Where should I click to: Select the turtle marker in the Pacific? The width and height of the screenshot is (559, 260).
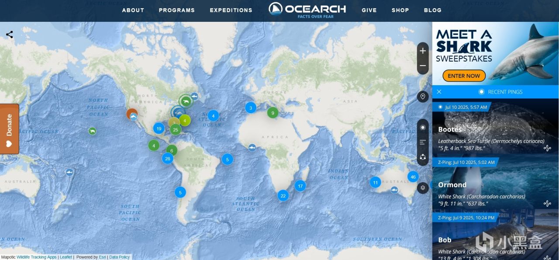click(92, 131)
